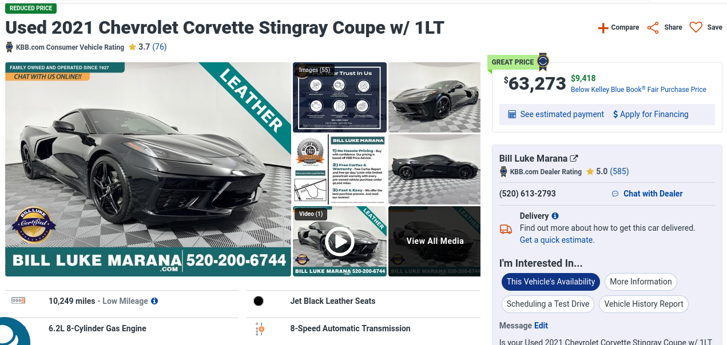Open Bill Luke Marana external link icon
727x345 pixels.
(574, 158)
